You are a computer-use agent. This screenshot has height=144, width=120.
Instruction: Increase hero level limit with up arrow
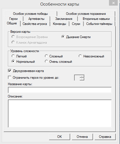[x=82, y=76]
